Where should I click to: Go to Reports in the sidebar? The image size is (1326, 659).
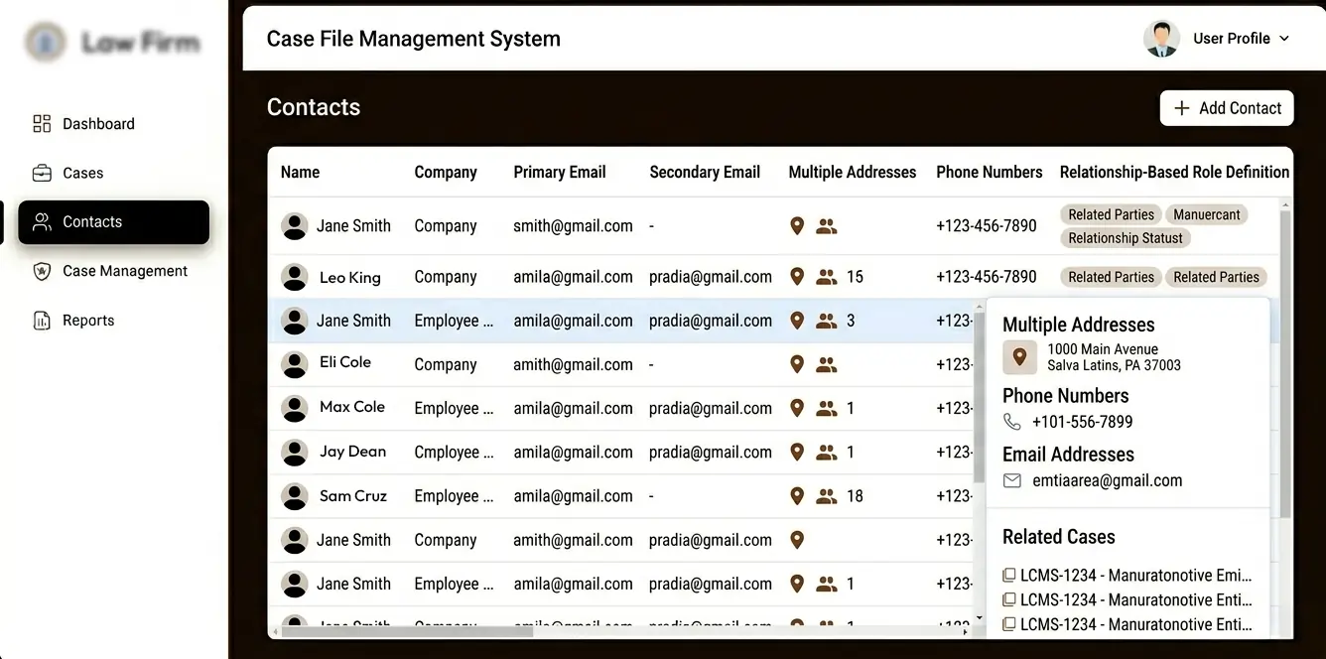coord(88,321)
